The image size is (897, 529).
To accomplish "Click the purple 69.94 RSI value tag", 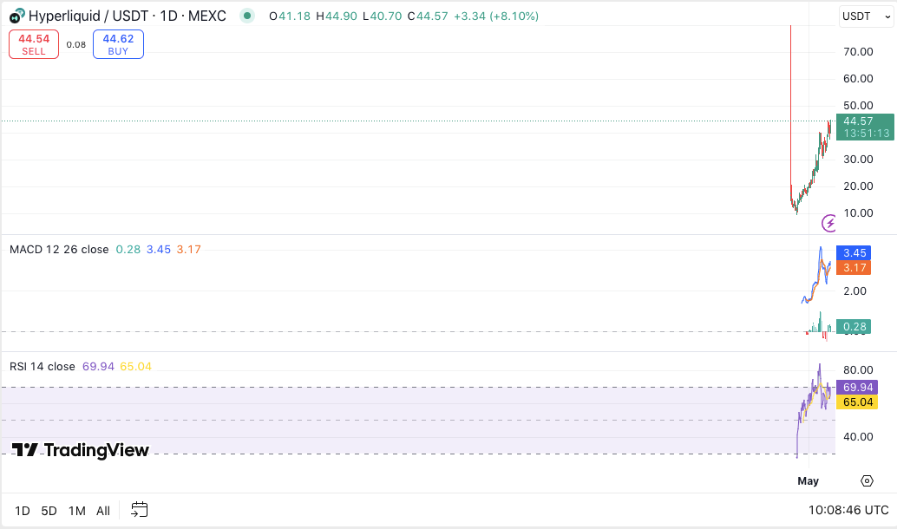I will tap(857, 387).
